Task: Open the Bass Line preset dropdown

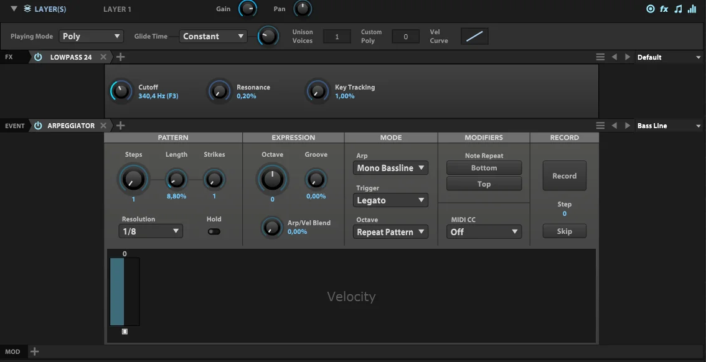Action: pos(669,126)
